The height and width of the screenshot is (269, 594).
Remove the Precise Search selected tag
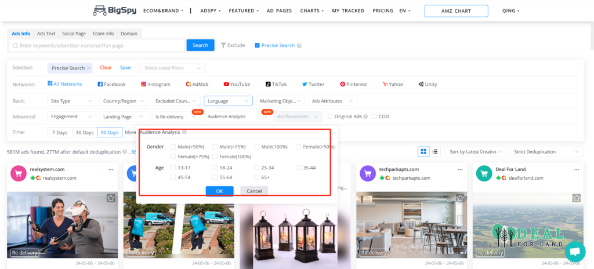click(89, 68)
